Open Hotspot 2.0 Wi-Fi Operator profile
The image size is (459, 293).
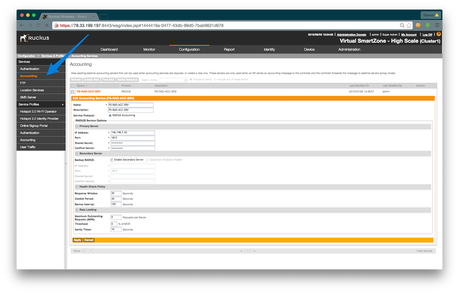pos(41,112)
